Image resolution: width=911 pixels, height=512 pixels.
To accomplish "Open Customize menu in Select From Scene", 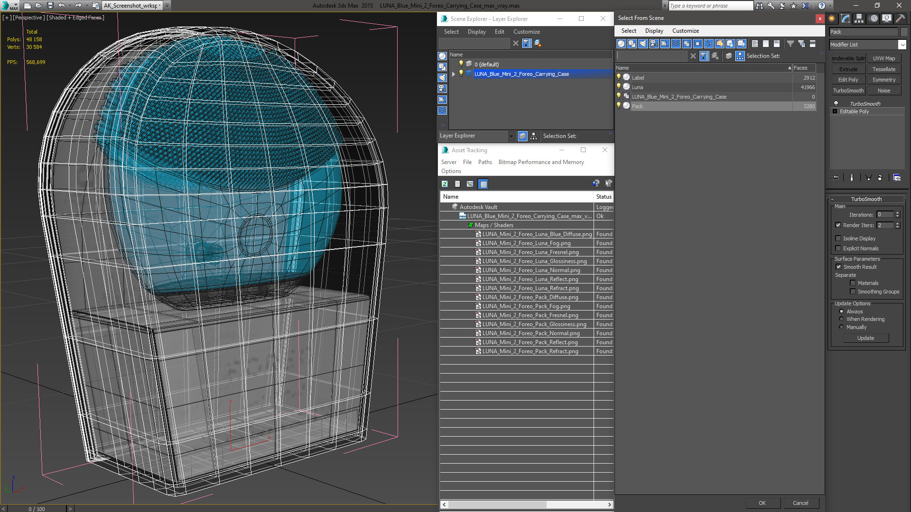I will point(685,31).
